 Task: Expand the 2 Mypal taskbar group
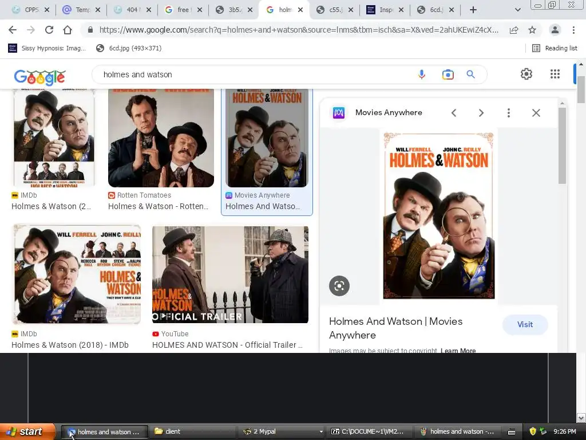(282, 432)
